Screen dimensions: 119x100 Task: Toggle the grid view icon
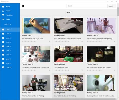23,6
